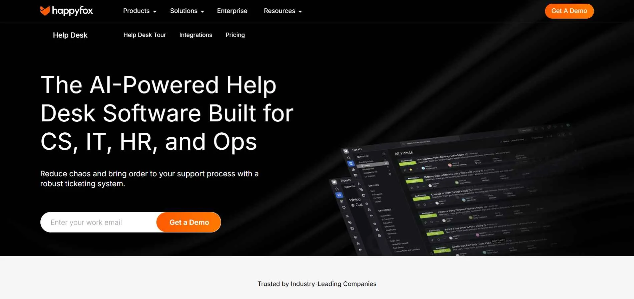The height and width of the screenshot is (299, 634).
Task: Click the HappyFox logo
Action: (66, 11)
